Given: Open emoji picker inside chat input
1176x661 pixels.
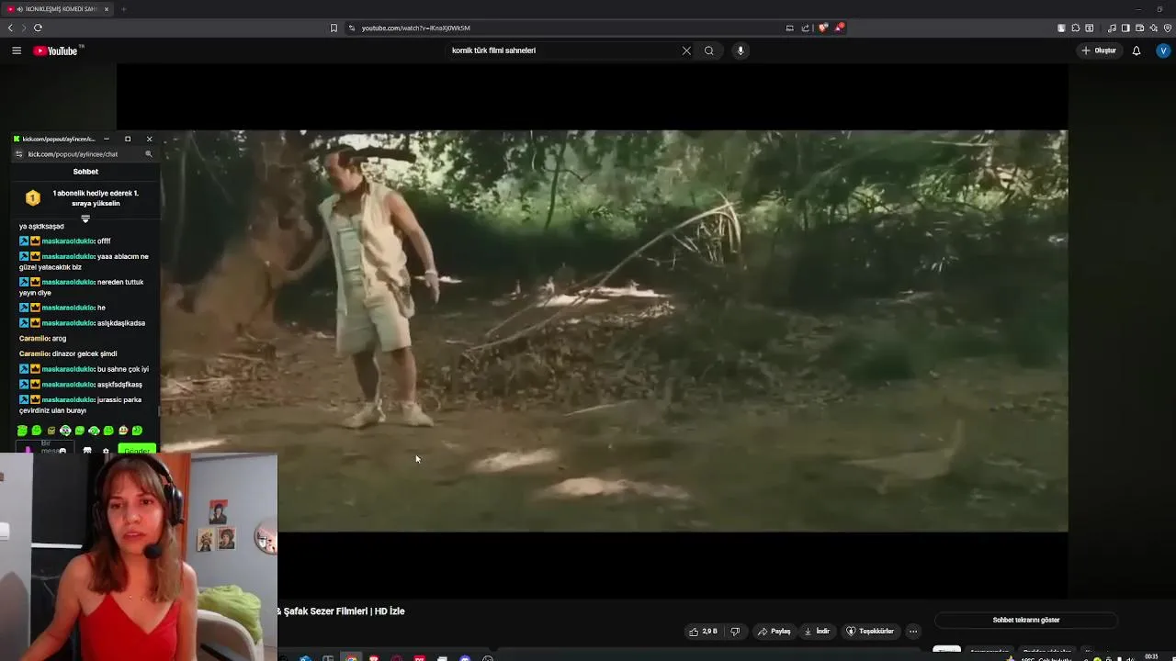Looking at the screenshot, I should pos(62,451).
